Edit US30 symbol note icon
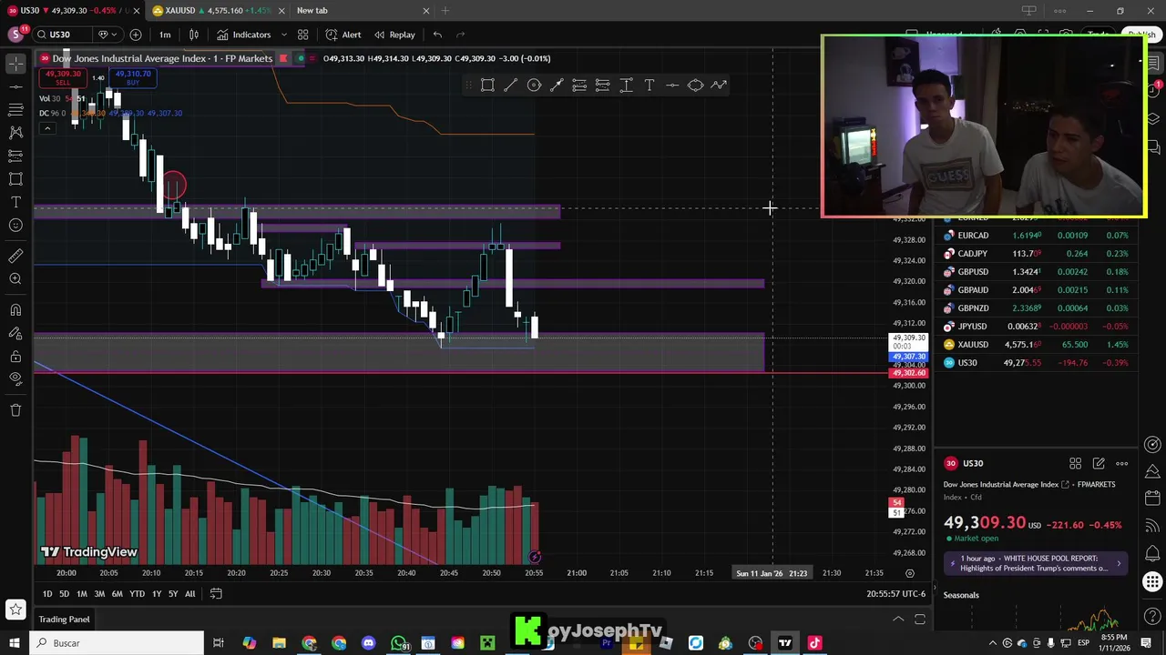The width and height of the screenshot is (1166, 655). click(1099, 464)
